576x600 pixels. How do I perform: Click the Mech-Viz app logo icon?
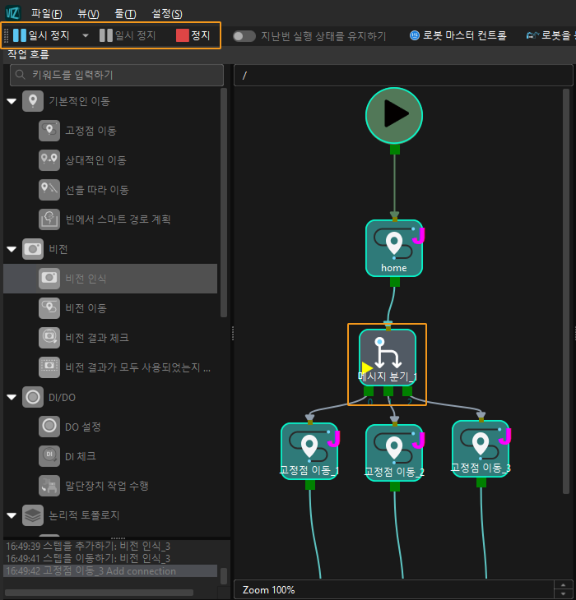pyautogui.click(x=12, y=13)
